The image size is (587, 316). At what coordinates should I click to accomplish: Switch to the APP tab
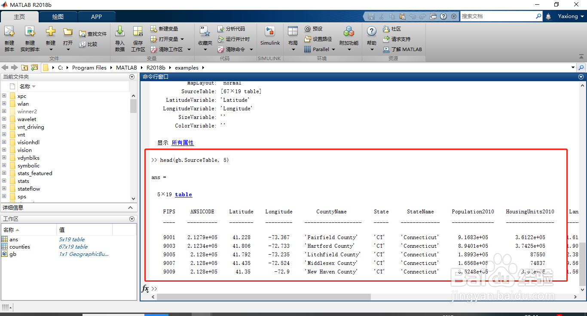97,17
